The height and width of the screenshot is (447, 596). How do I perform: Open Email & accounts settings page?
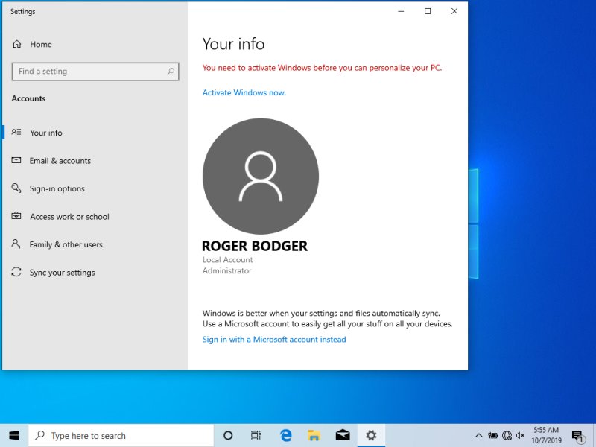60,161
